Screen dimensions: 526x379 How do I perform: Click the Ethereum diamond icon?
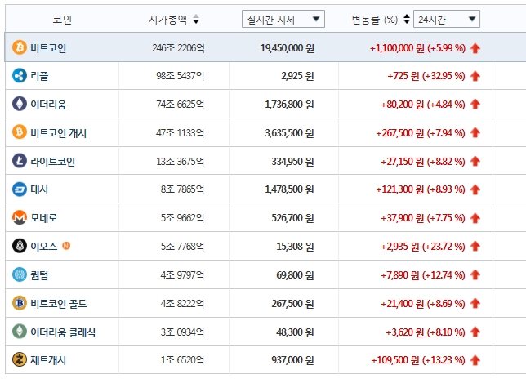(20, 104)
